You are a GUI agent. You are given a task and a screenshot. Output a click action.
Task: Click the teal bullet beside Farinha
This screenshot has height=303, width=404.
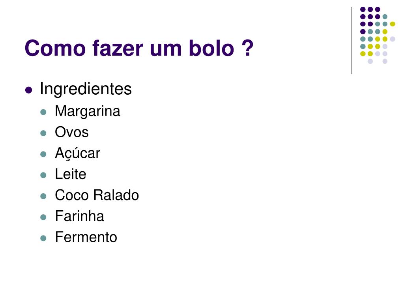pyautogui.click(x=43, y=217)
